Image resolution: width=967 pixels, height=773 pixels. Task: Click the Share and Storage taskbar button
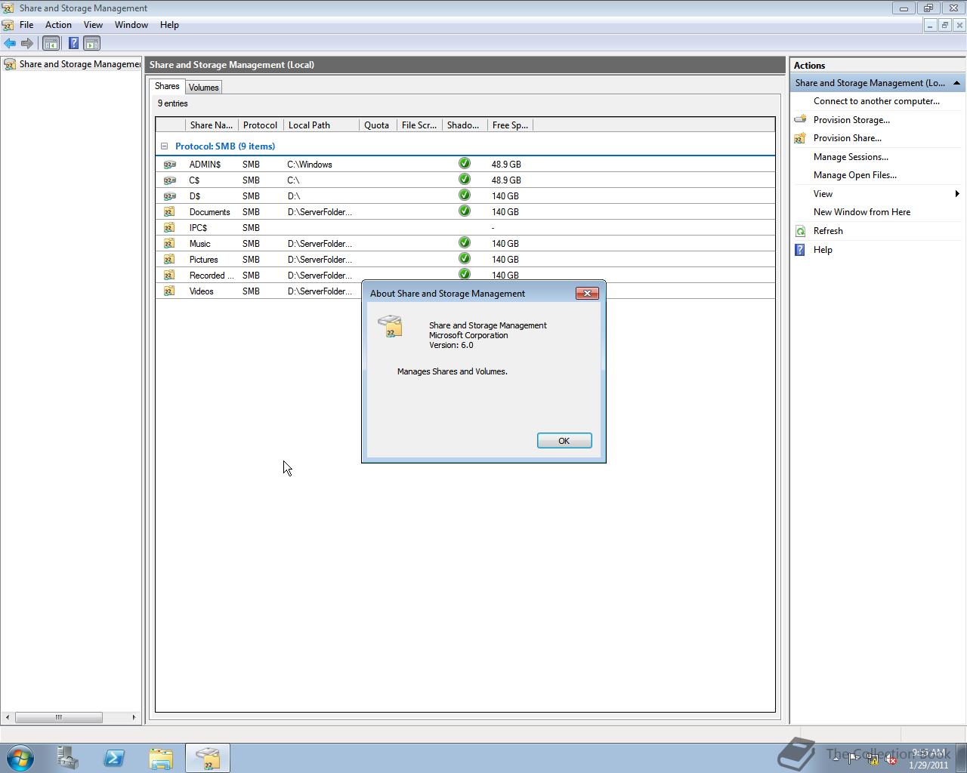pyautogui.click(x=208, y=758)
